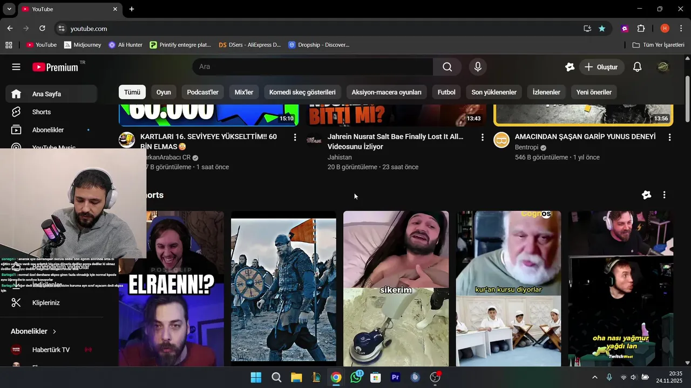Open Habertürk TV subscription
This screenshot has width=691, height=388.
point(52,350)
